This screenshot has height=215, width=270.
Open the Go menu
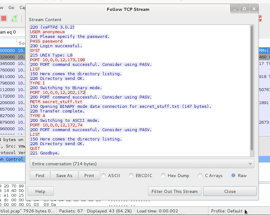tap(11, 7)
